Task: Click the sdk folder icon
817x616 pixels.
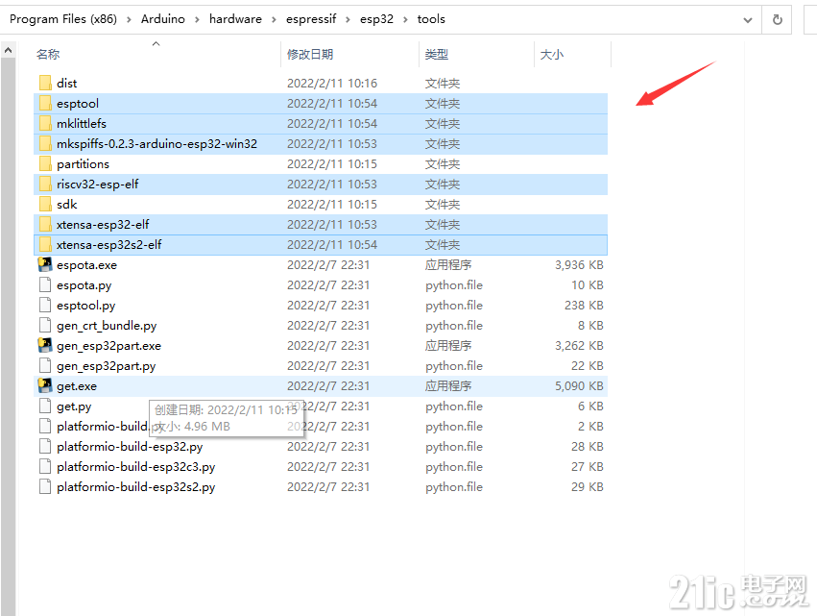Action: (45, 204)
